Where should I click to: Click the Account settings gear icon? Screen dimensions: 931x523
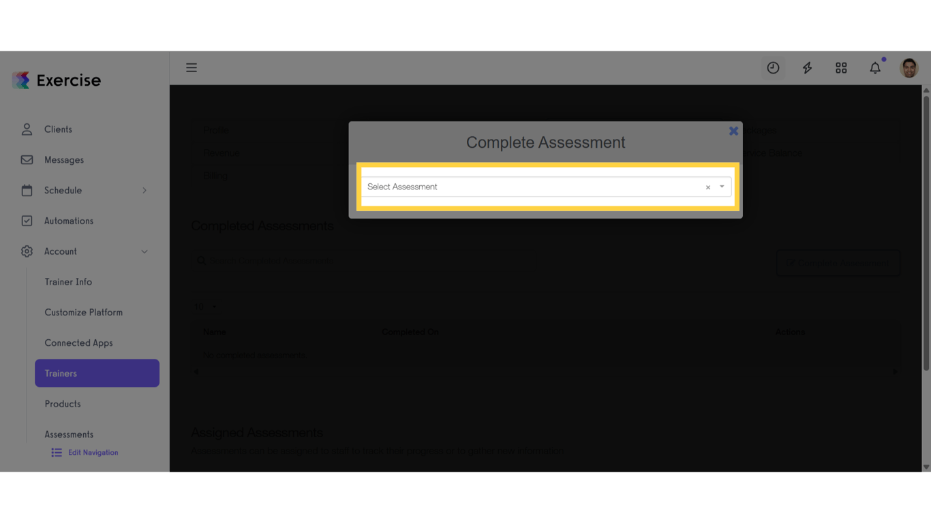click(x=27, y=251)
